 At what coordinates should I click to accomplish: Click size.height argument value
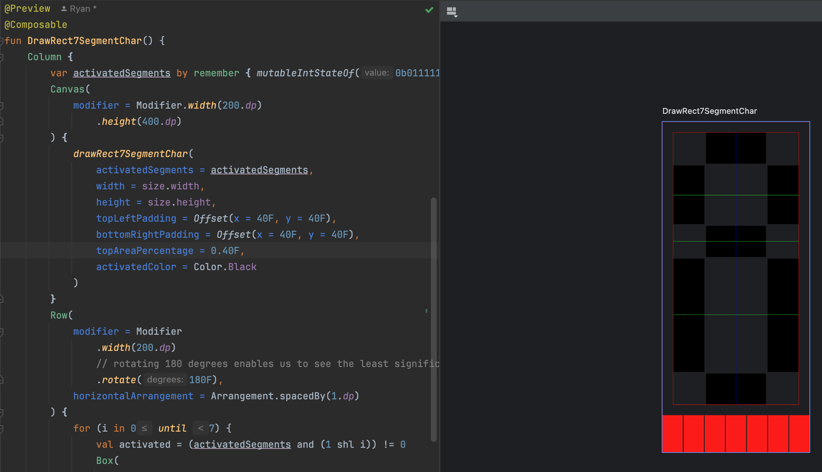click(179, 202)
